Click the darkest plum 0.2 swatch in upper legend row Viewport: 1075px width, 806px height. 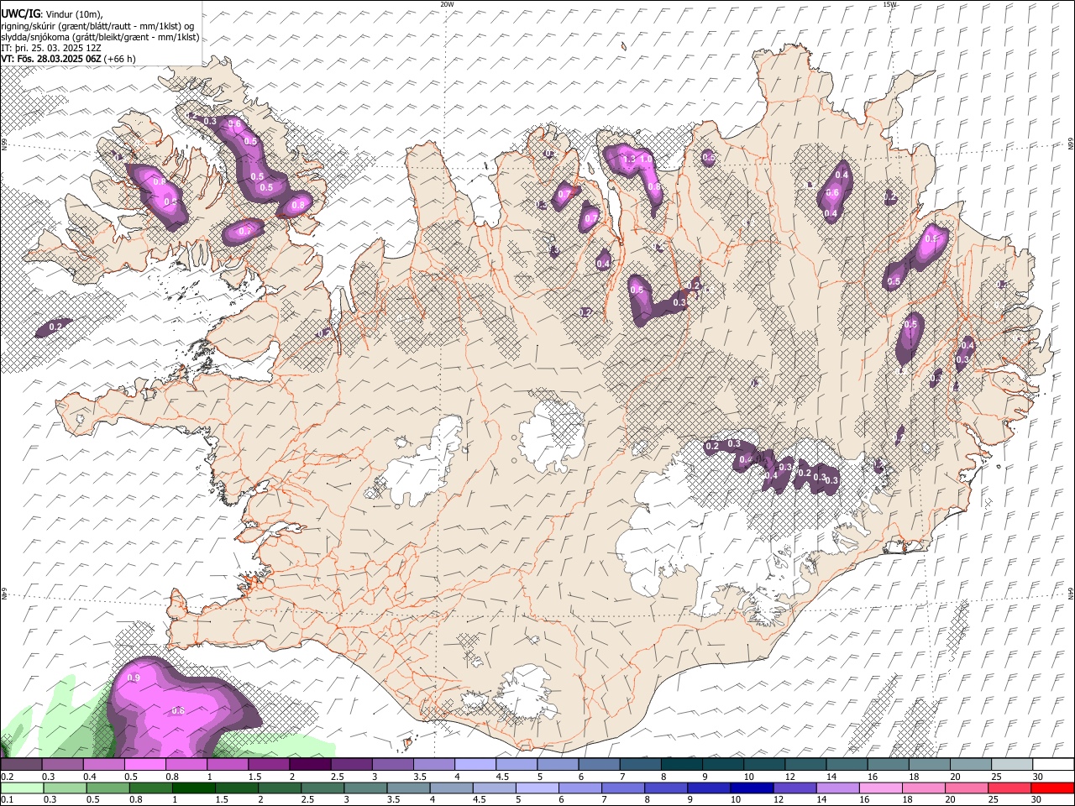pyautogui.click(x=21, y=765)
